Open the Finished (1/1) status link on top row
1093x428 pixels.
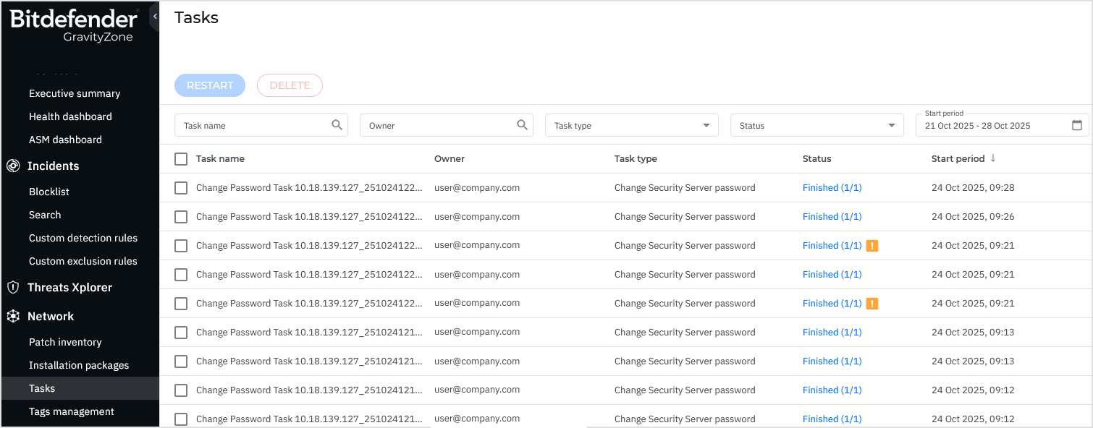click(832, 187)
